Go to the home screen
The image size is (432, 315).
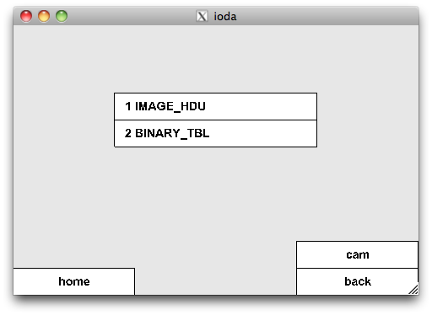pyautogui.click(x=74, y=281)
